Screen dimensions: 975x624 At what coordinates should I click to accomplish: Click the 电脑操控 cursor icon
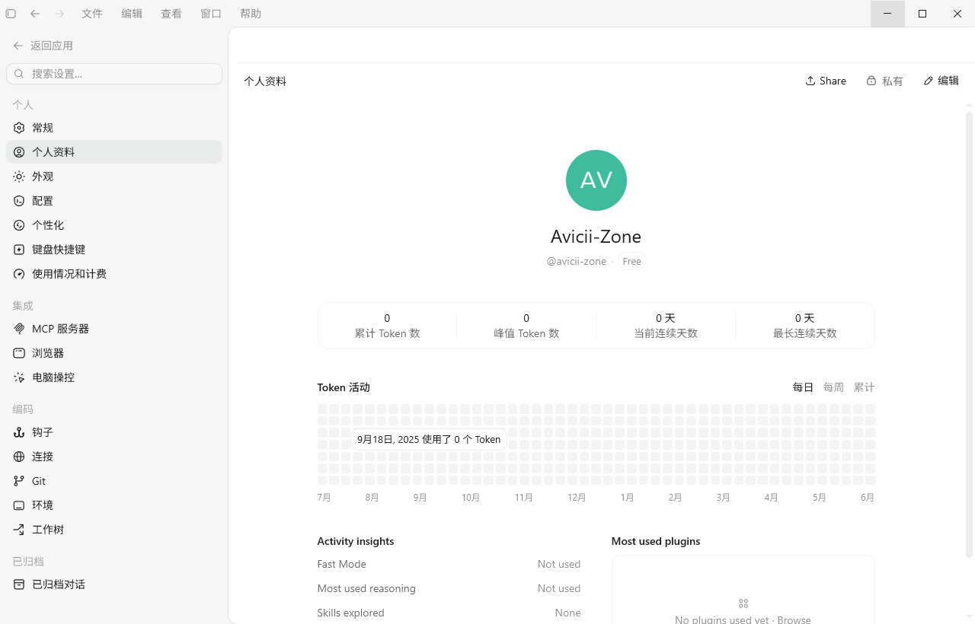[x=19, y=377]
